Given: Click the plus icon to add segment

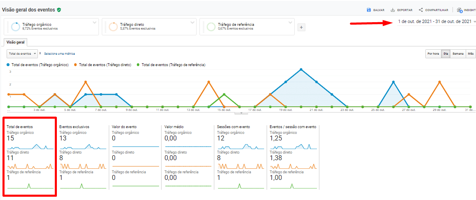Looking at the screenshot, I should (x=301, y=27).
